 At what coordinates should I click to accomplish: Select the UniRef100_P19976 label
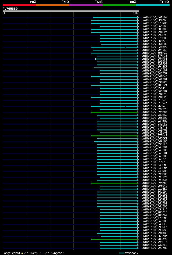[154, 100]
